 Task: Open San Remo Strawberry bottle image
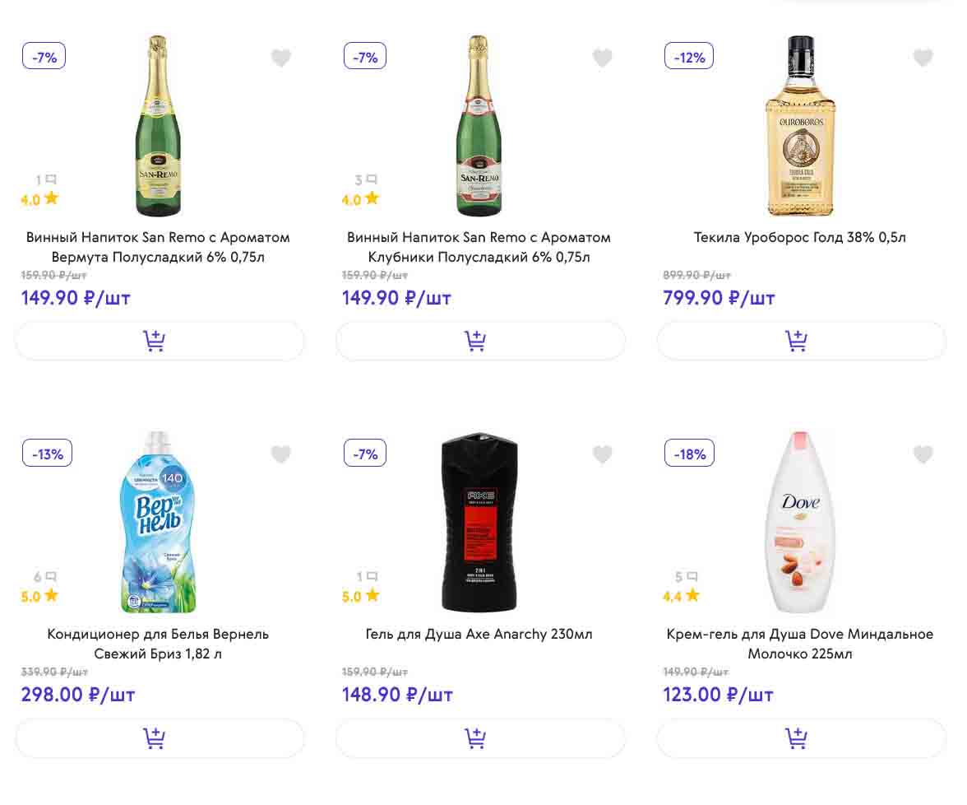[x=479, y=126]
